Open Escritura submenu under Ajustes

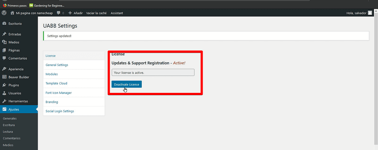tap(9, 125)
